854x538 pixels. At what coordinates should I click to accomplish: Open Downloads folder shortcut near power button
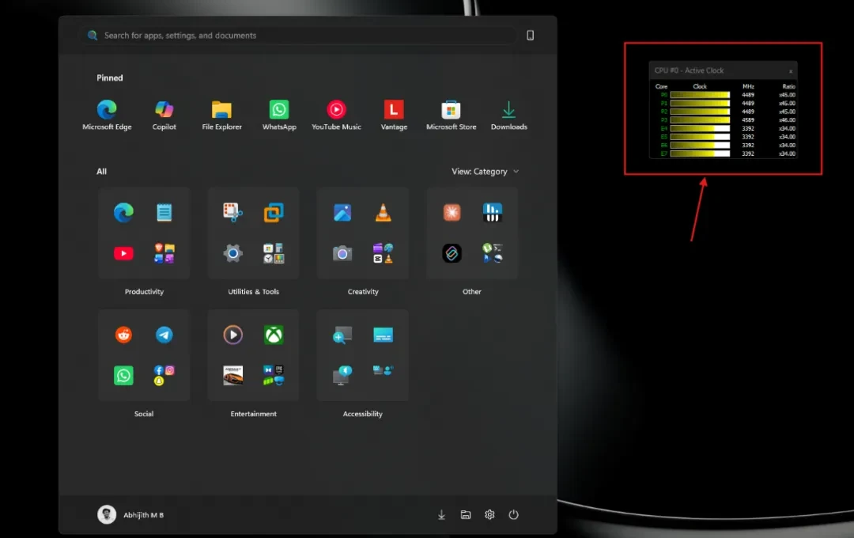[x=442, y=514]
